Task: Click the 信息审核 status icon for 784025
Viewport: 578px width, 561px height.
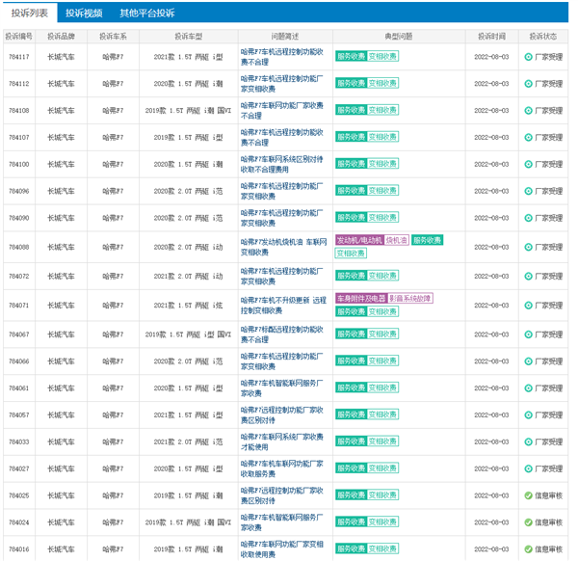Action: point(528,495)
